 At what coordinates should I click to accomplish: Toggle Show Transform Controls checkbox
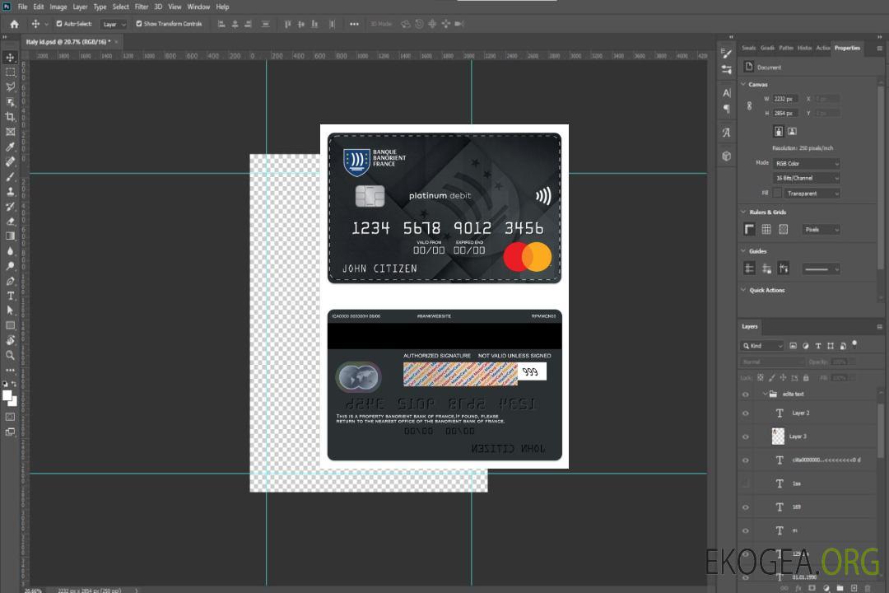click(139, 24)
